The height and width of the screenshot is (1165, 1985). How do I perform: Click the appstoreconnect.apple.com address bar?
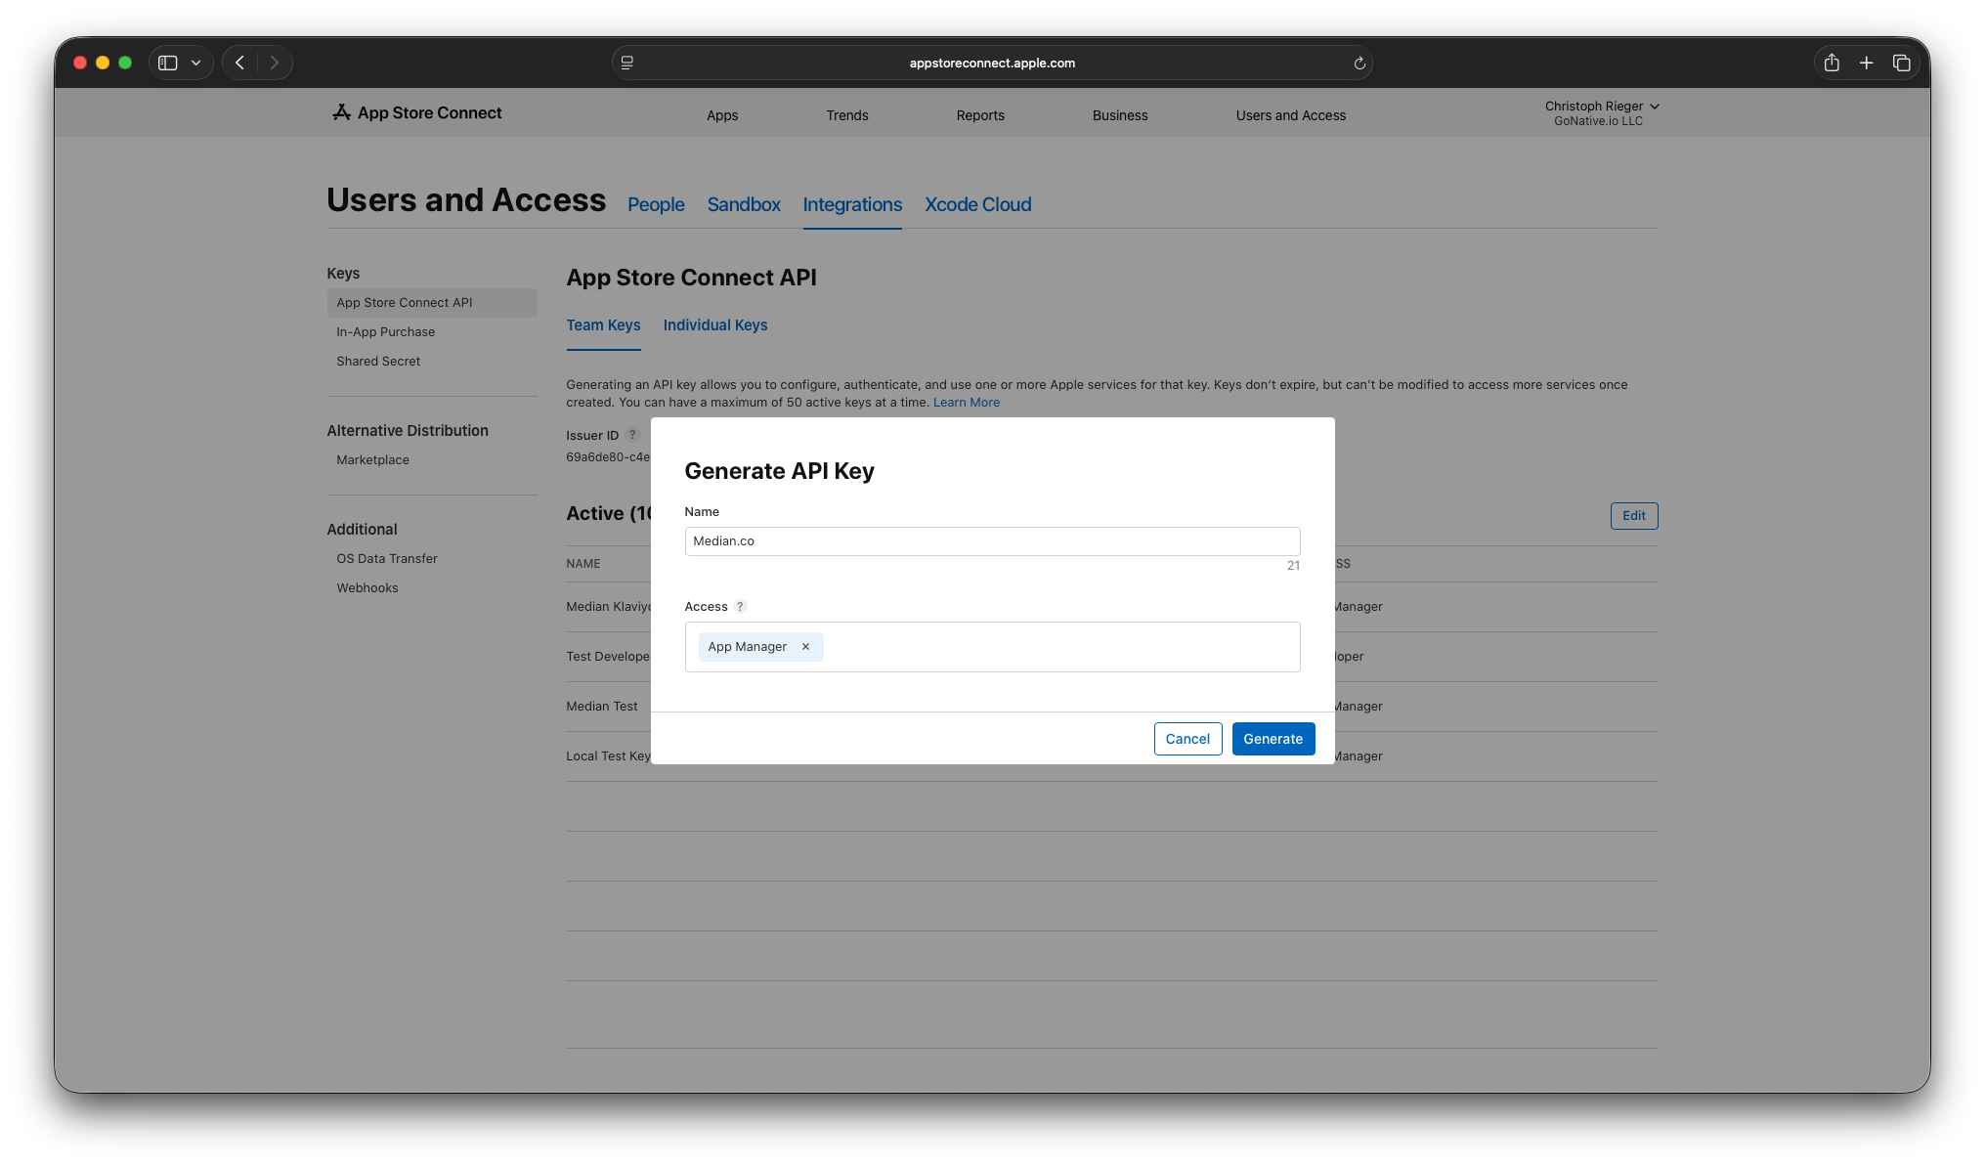coord(992,63)
